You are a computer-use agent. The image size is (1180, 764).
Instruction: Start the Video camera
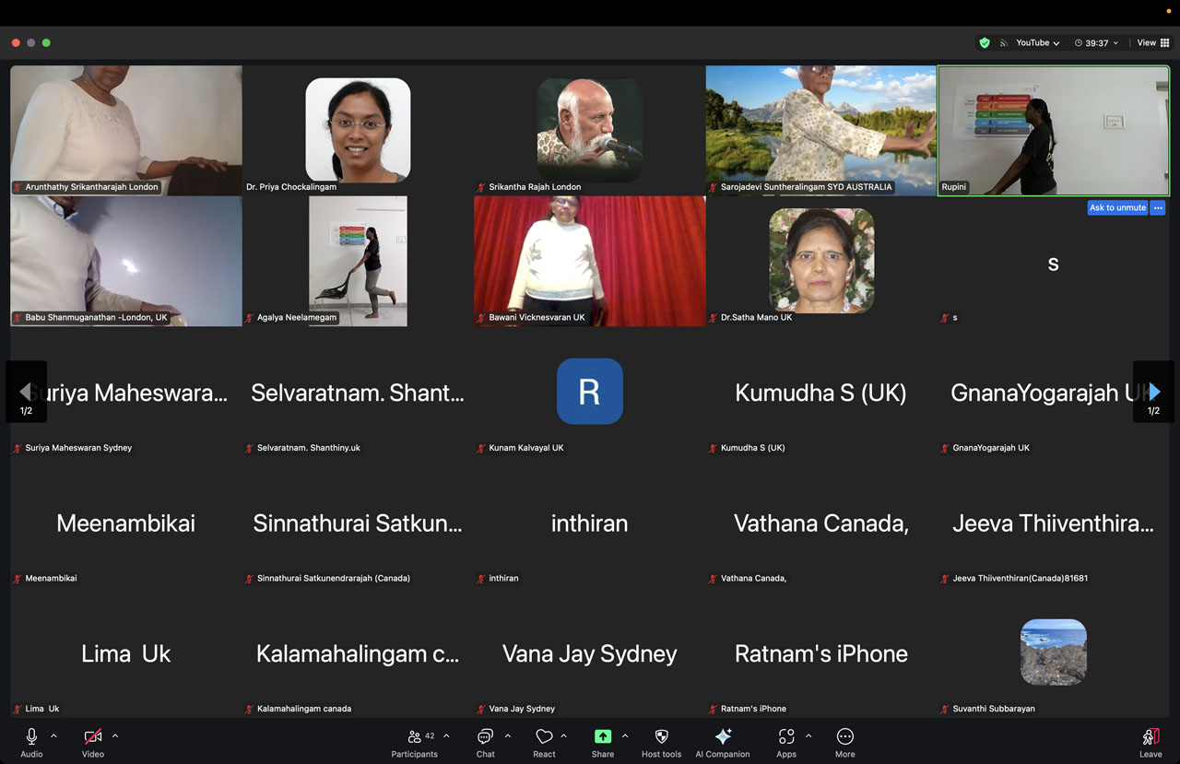(93, 743)
